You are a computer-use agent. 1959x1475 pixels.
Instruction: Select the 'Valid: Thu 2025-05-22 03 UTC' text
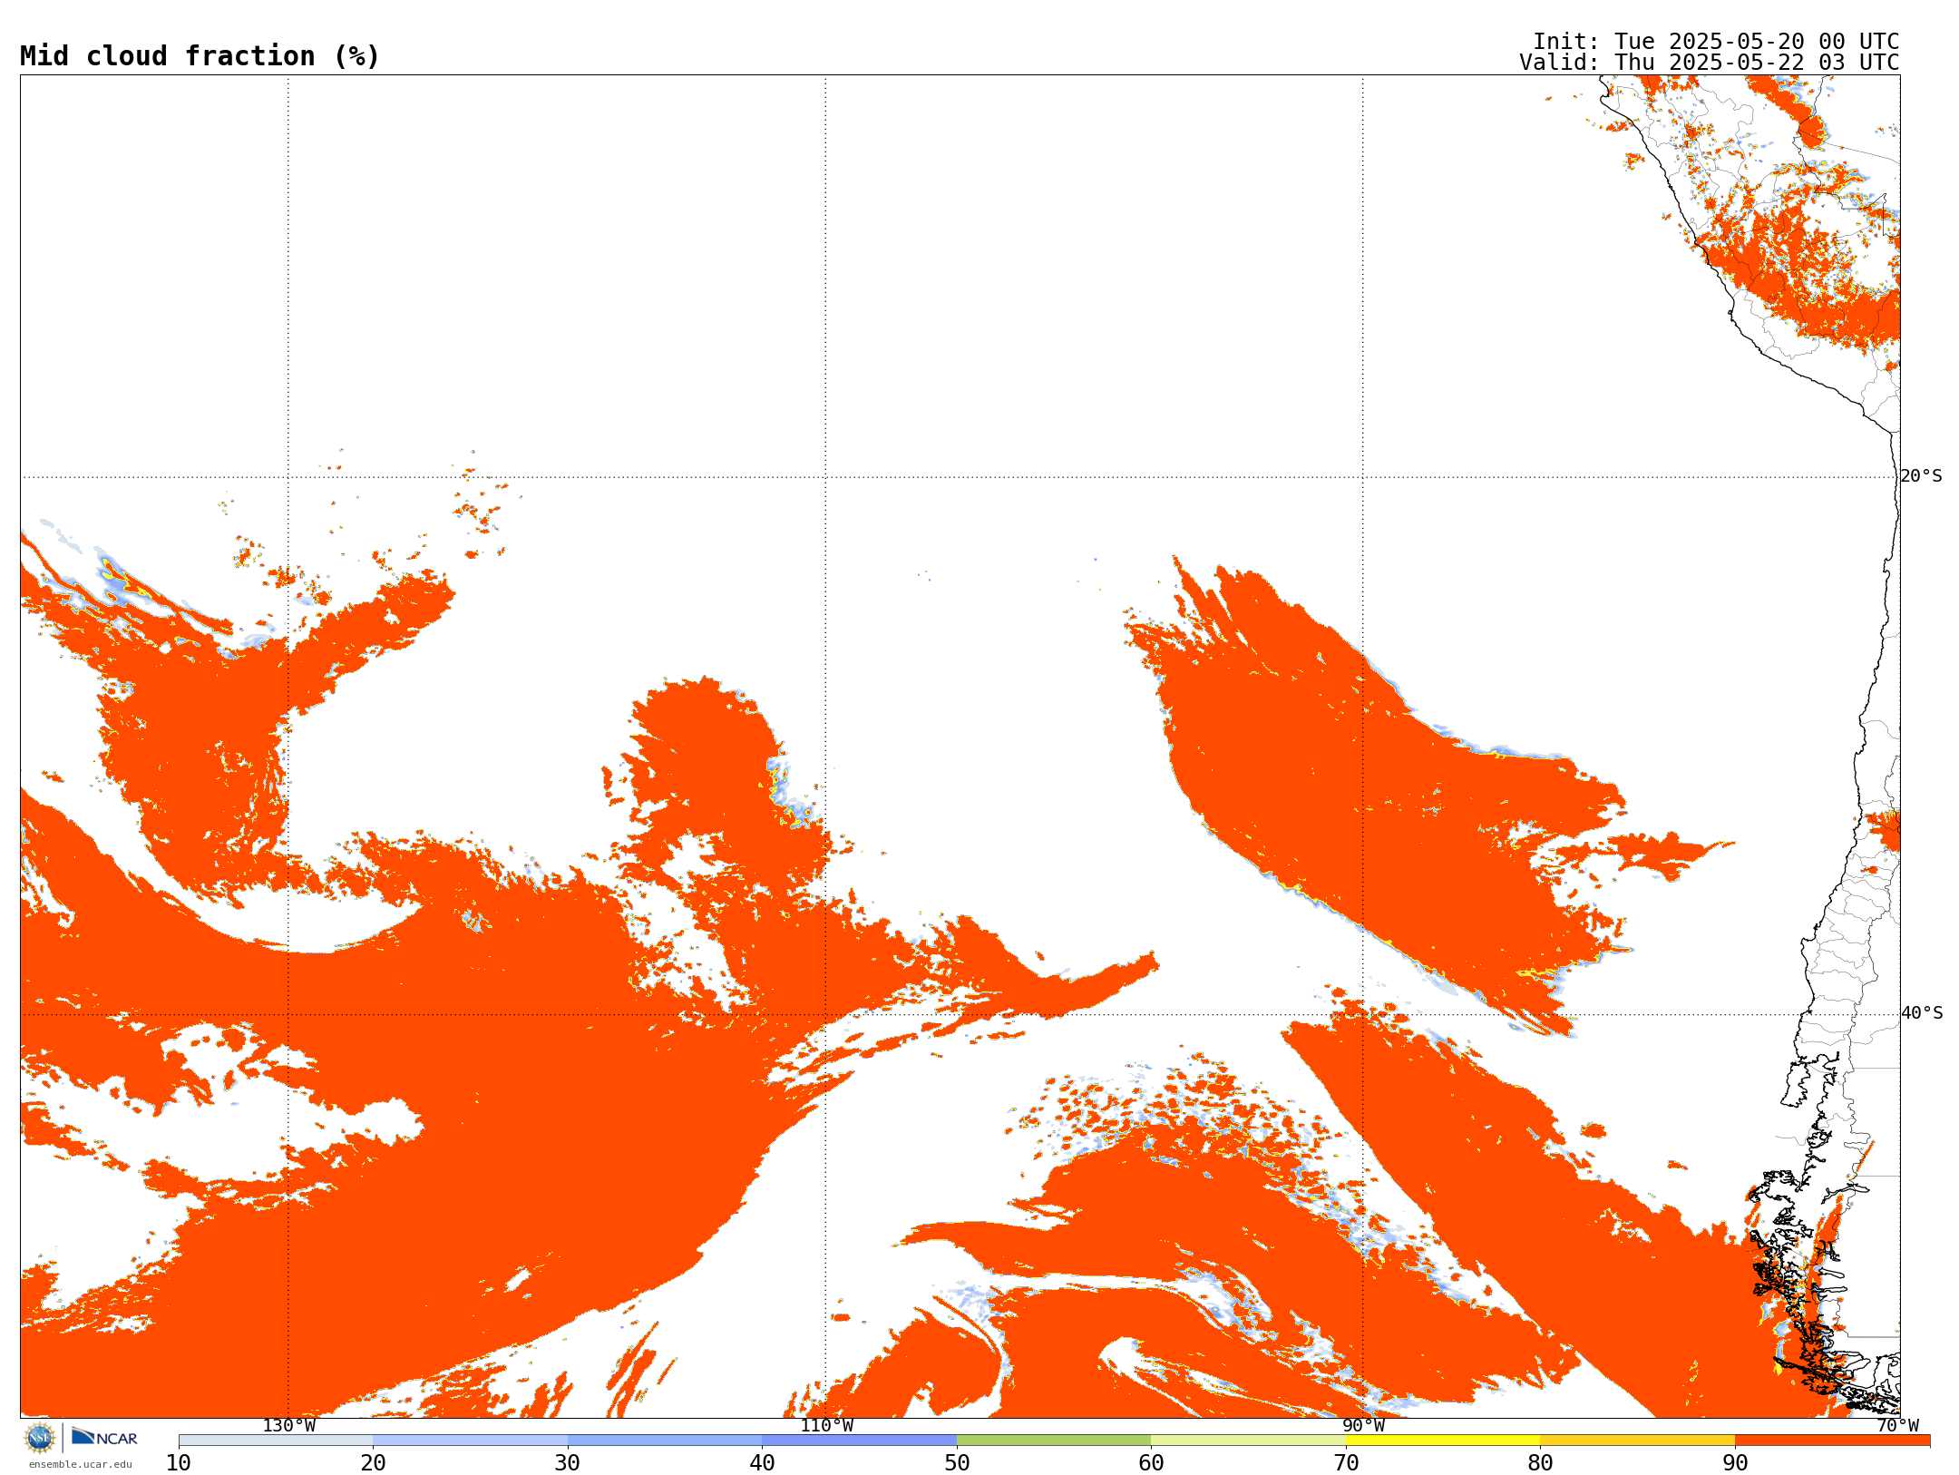coord(1710,63)
